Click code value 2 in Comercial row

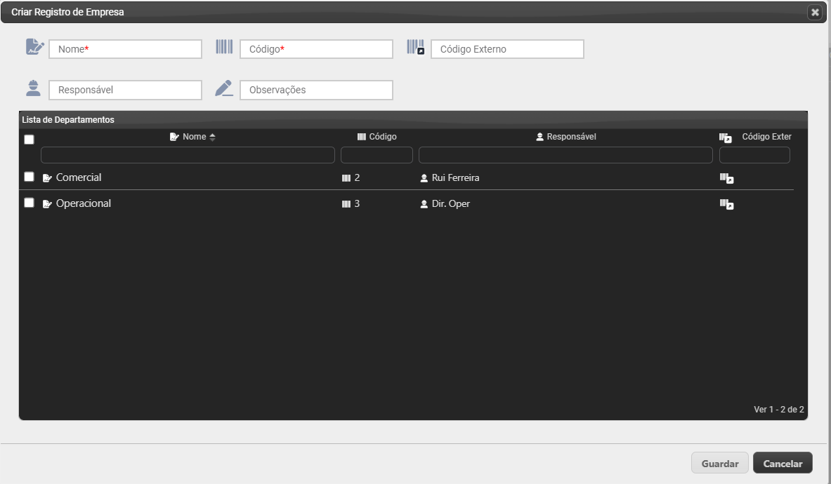(x=358, y=177)
